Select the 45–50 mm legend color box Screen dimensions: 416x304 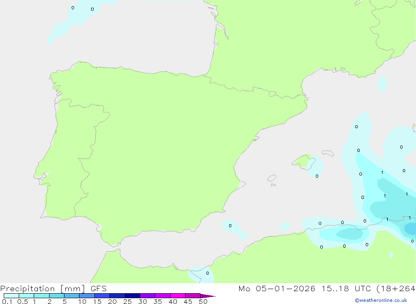(x=193, y=296)
